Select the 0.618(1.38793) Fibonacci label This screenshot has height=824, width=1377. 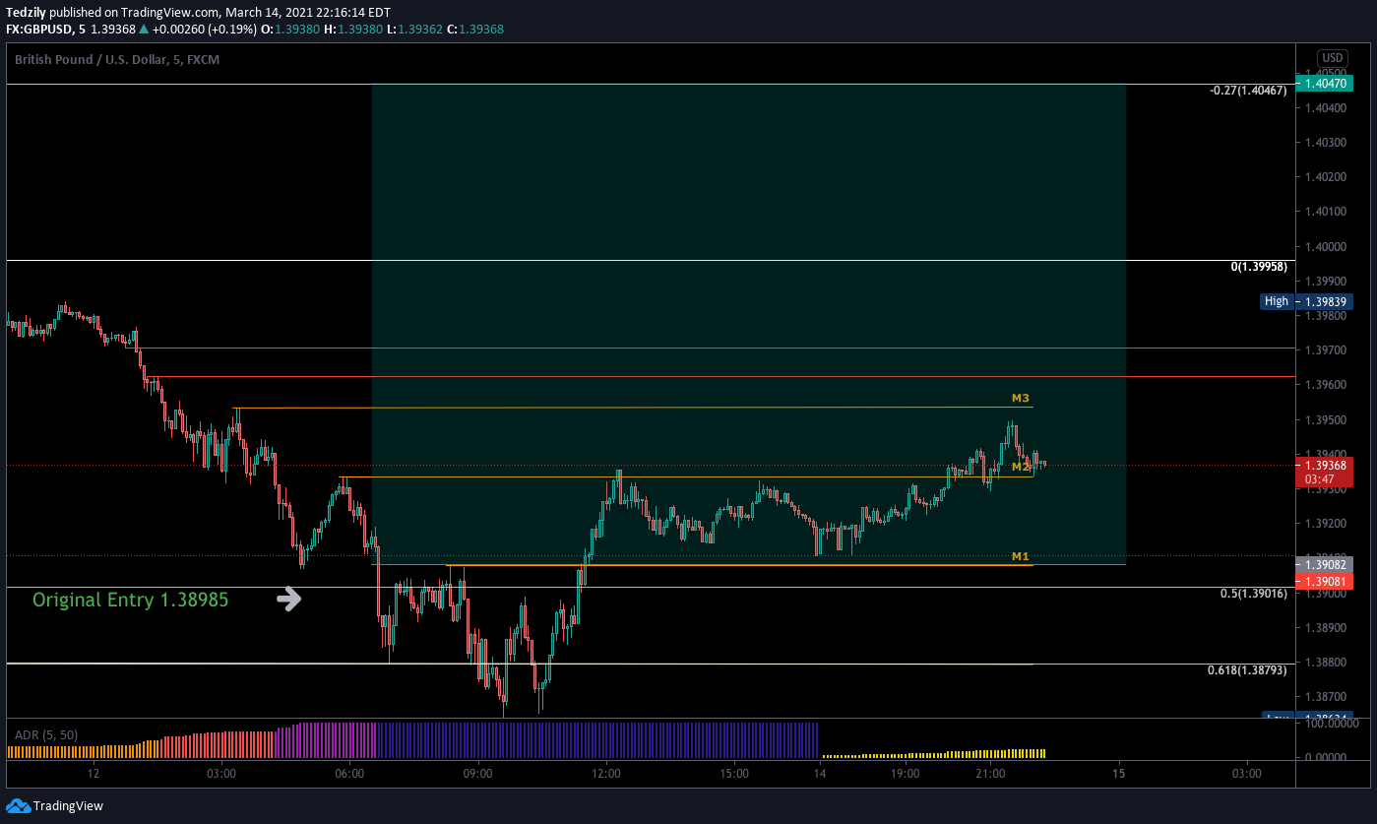click(1247, 670)
